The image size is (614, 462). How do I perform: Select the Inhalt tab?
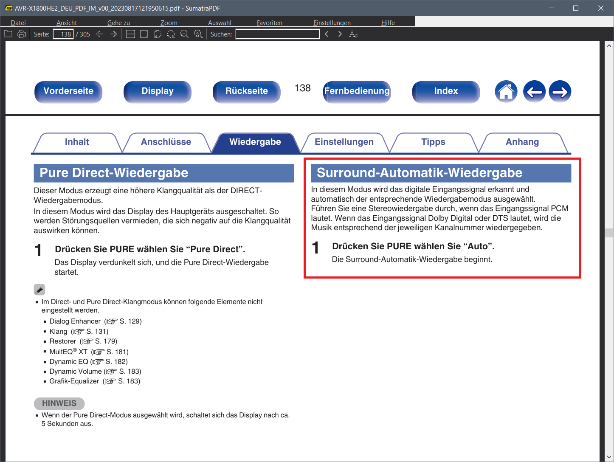tap(77, 142)
